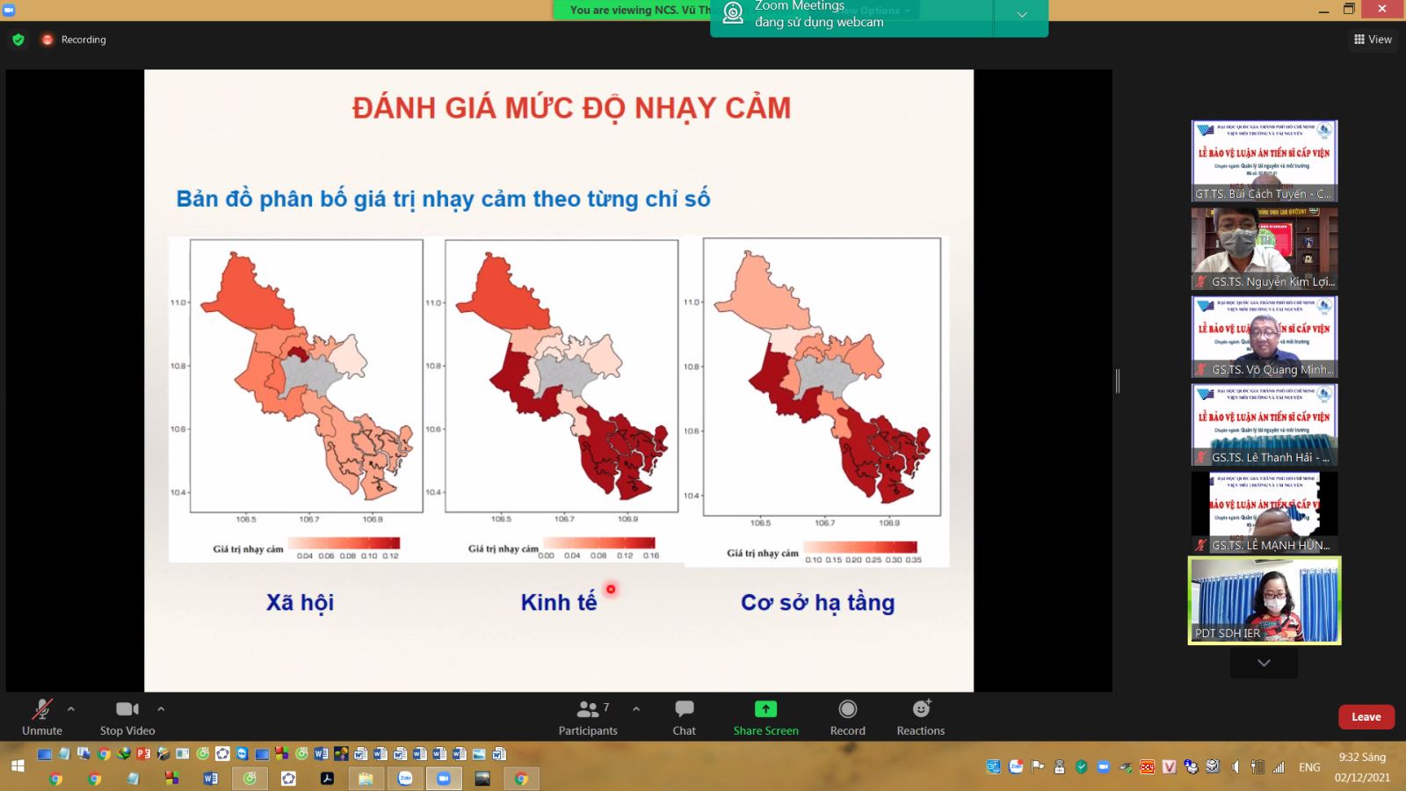The height and width of the screenshot is (791, 1406).
Task: Open the Participants panel
Action: (587, 716)
